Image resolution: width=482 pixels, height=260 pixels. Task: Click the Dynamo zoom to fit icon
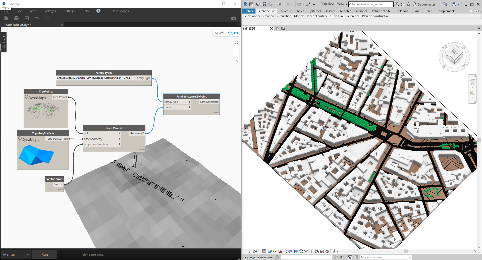coord(236,42)
